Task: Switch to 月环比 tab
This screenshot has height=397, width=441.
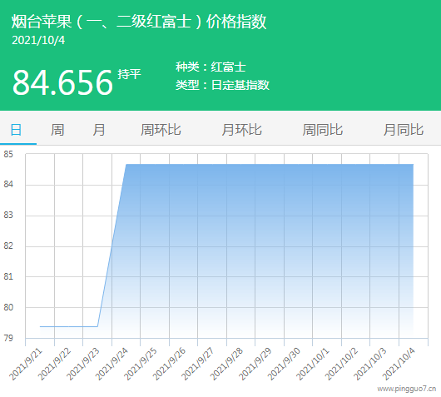Action: 242,130
